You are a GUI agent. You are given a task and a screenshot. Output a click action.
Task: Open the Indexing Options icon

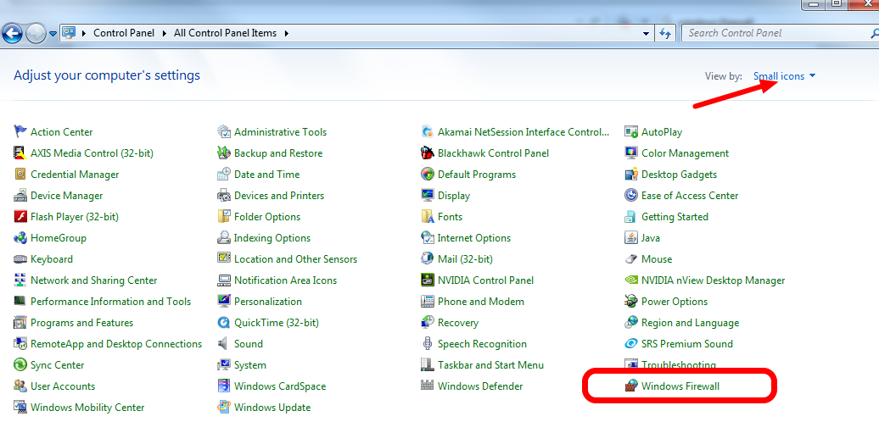click(x=224, y=238)
